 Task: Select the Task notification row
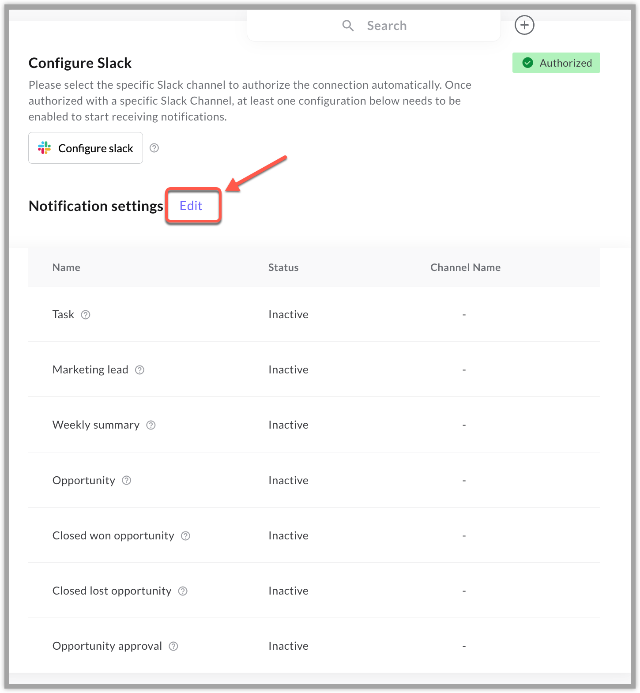point(314,314)
